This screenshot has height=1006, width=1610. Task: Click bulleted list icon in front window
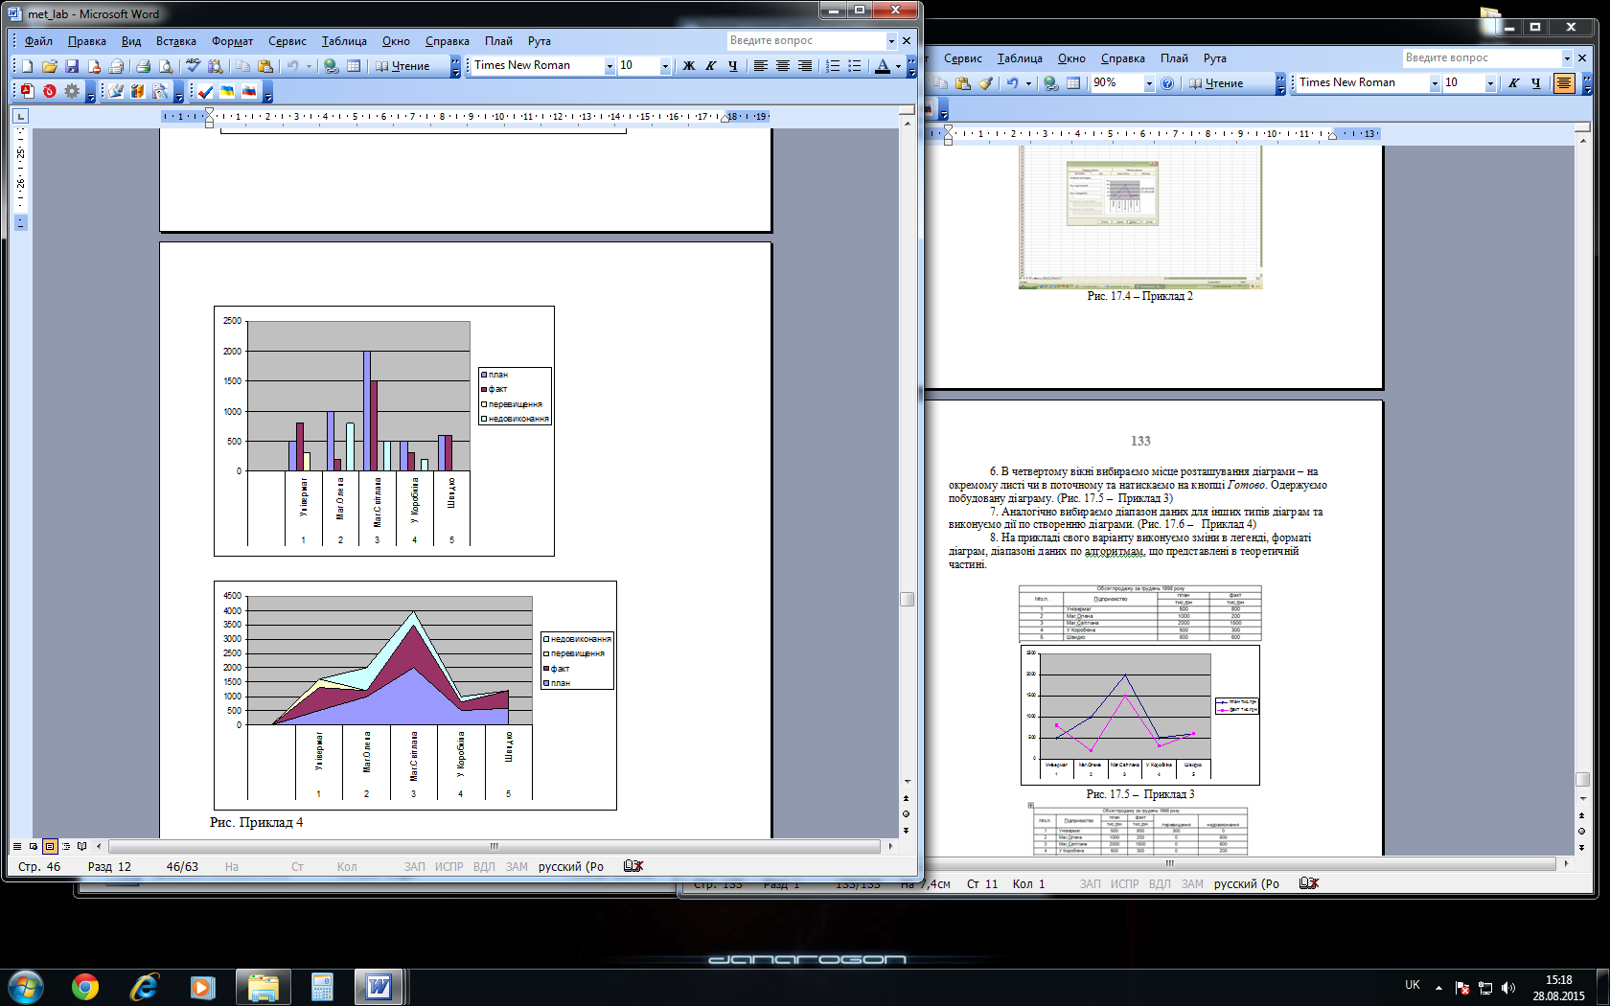click(855, 66)
